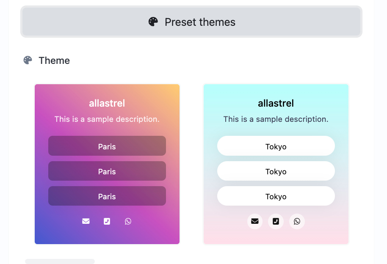Click allastrel name on the Paris theme
This screenshot has height=264, width=387.
107,103
